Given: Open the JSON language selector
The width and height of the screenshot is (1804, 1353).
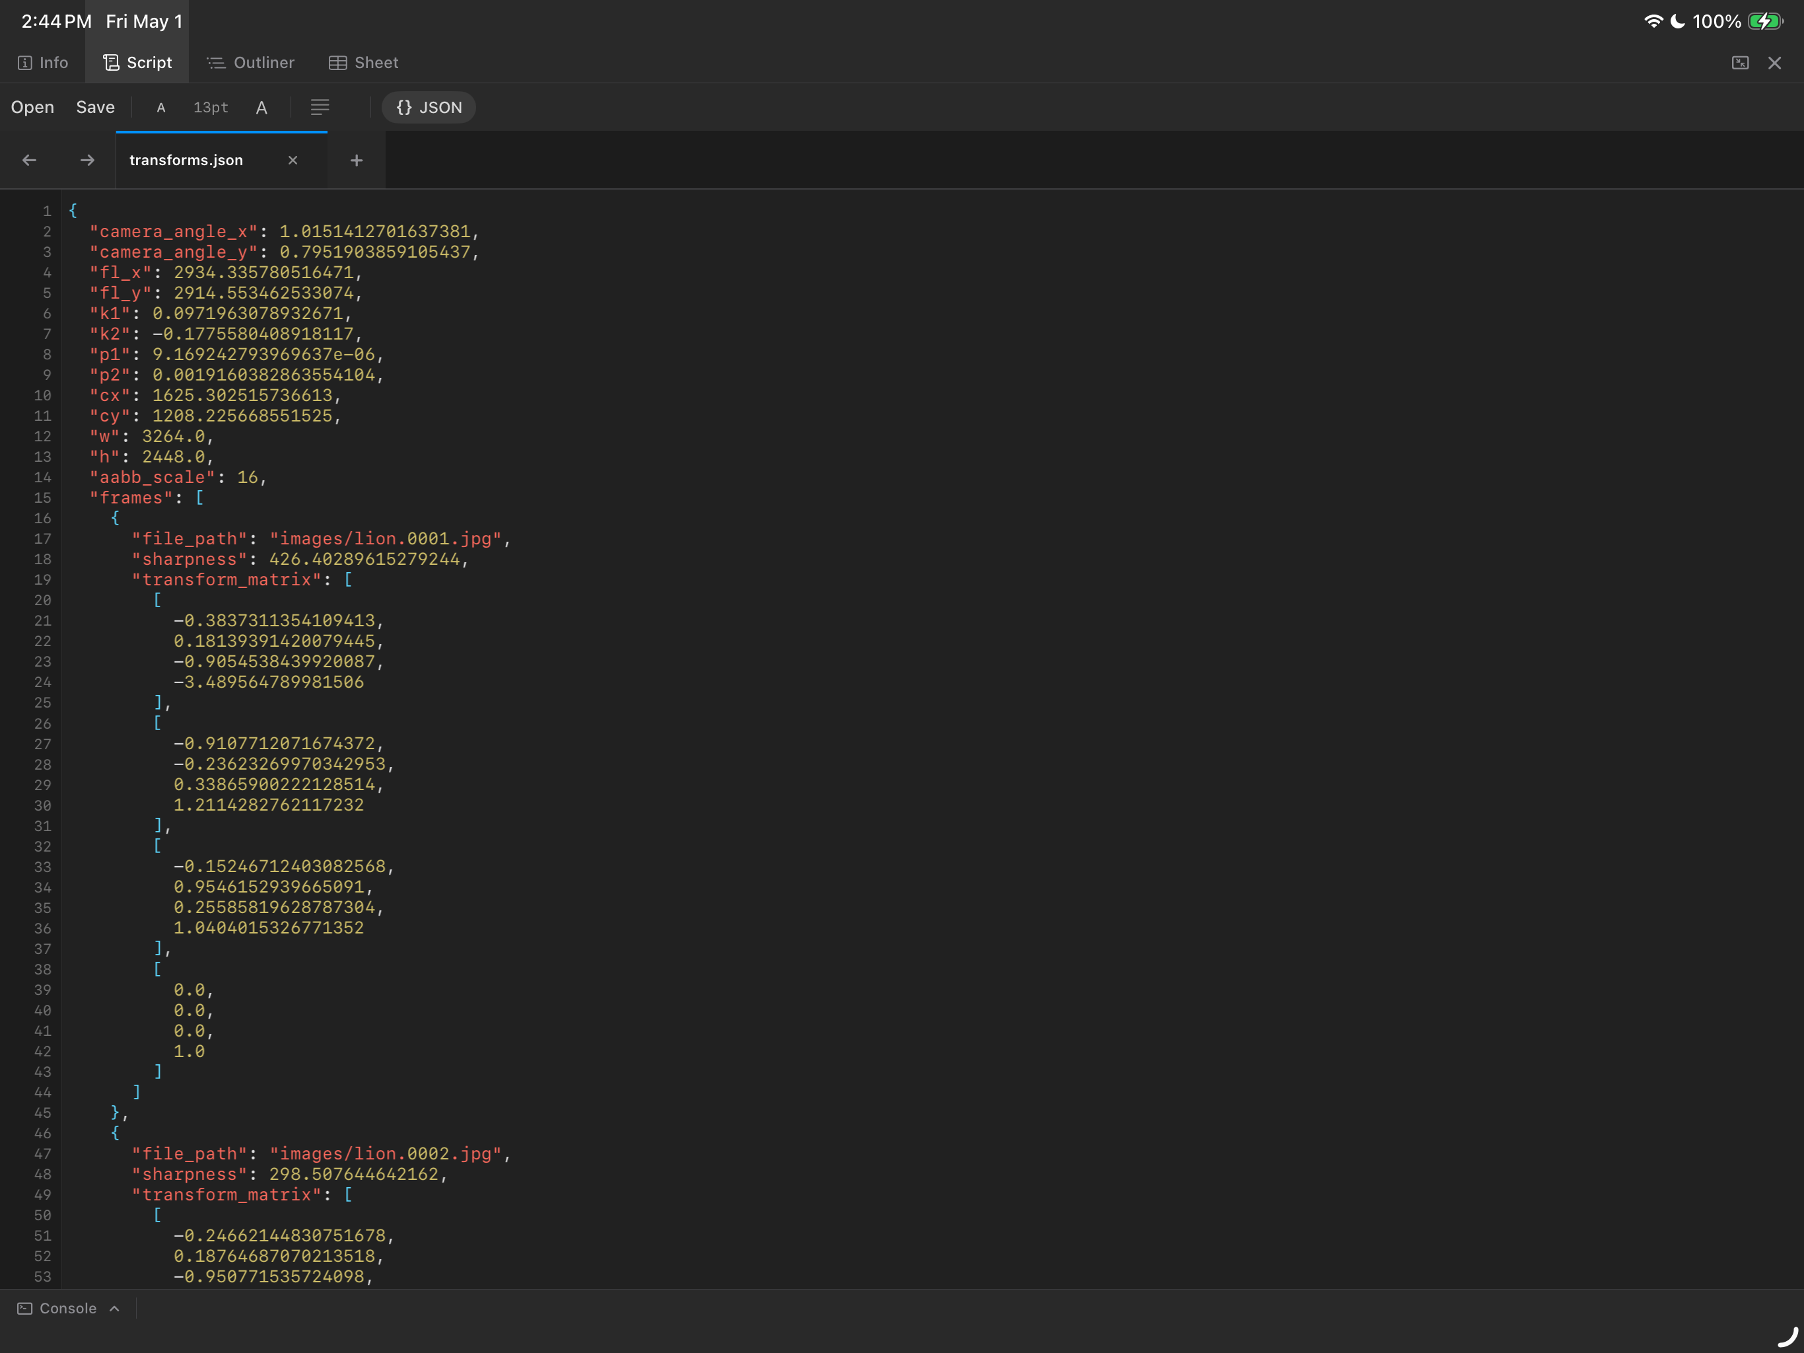Looking at the screenshot, I should click(x=429, y=107).
